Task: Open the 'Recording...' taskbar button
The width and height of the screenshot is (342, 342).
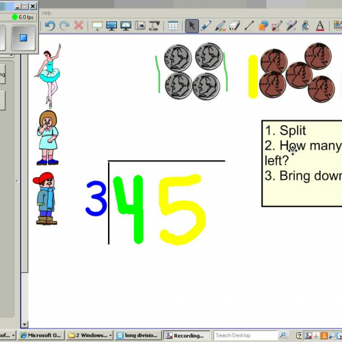Action: 187,336
